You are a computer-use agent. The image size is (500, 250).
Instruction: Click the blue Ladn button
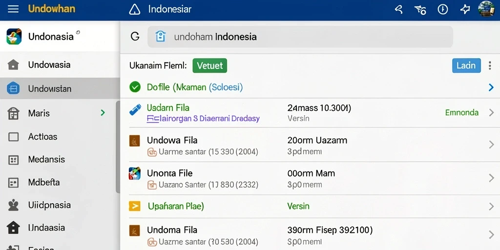tap(466, 66)
